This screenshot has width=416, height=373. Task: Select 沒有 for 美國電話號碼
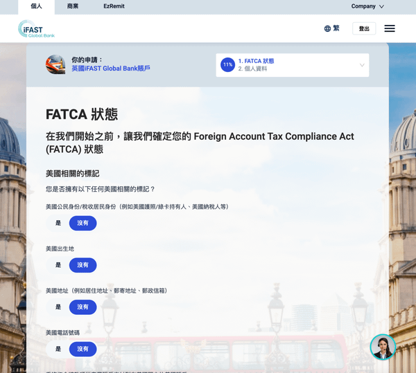click(83, 349)
